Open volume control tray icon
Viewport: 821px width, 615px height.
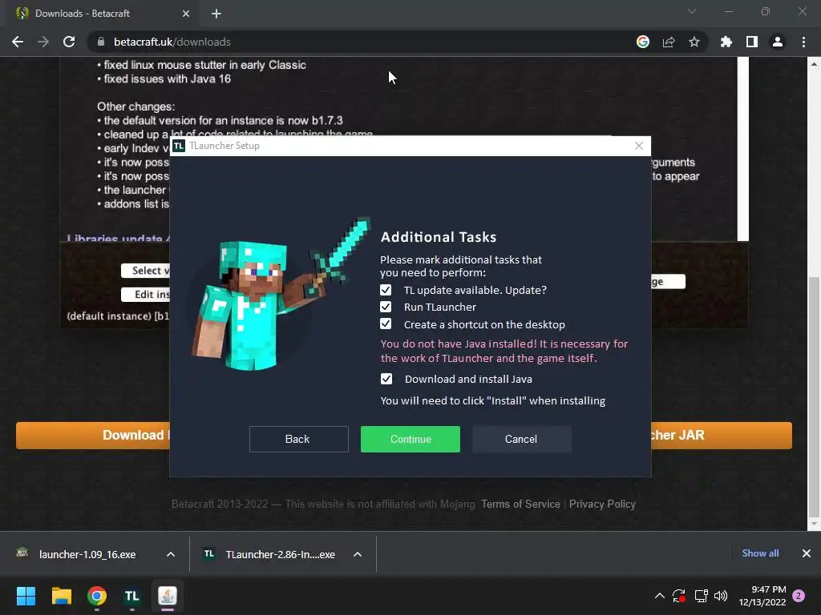[x=721, y=596]
